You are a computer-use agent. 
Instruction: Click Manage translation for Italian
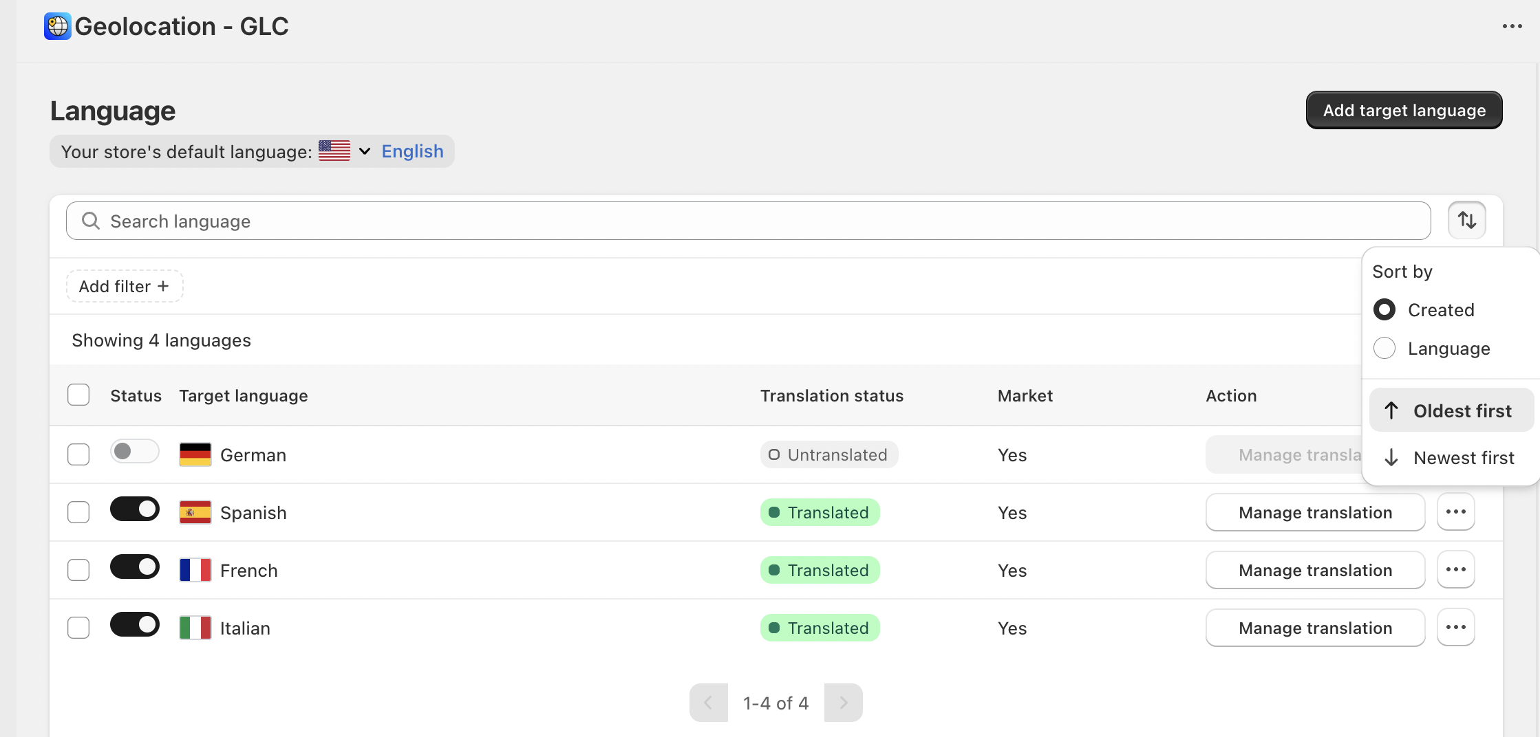pyautogui.click(x=1315, y=628)
